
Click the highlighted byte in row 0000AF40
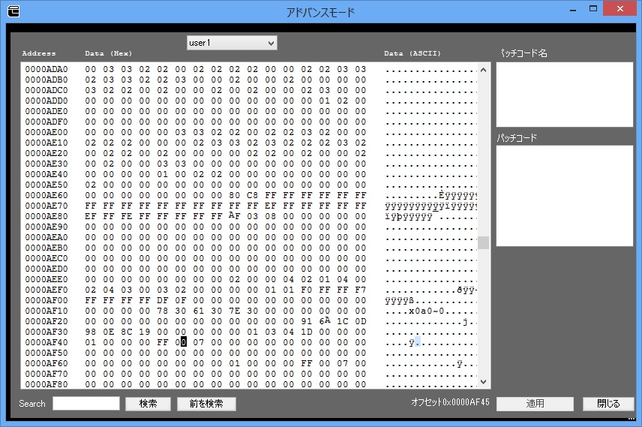point(184,341)
